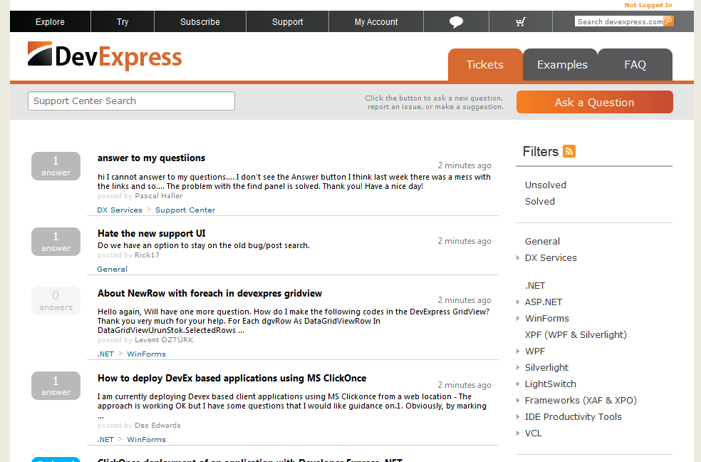Filter tickets by Unsolved
Viewport: 701px width, 462px height.
point(546,185)
